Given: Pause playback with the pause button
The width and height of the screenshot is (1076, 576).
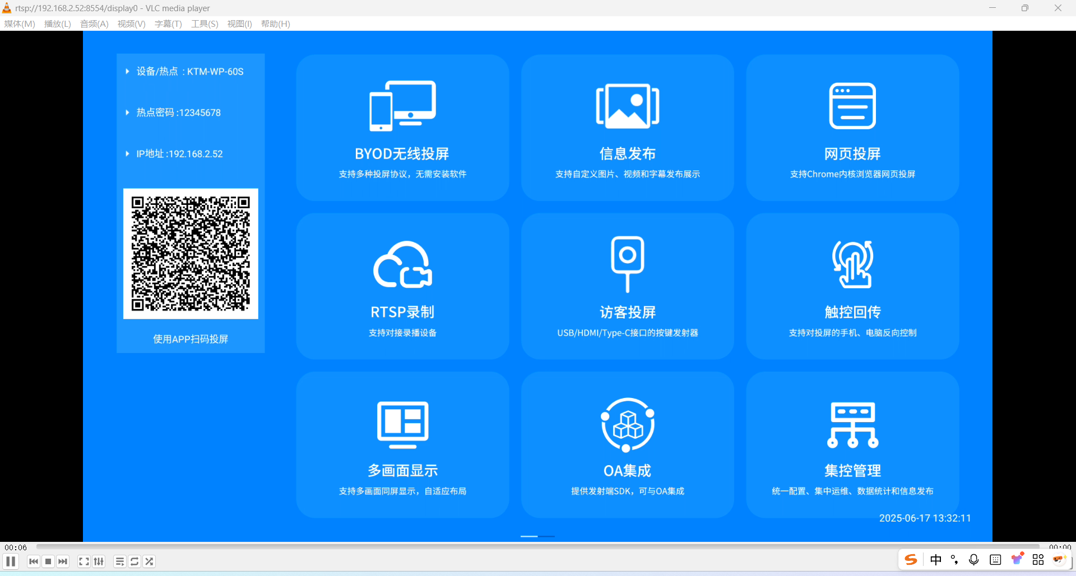Looking at the screenshot, I should pos(11,561).
